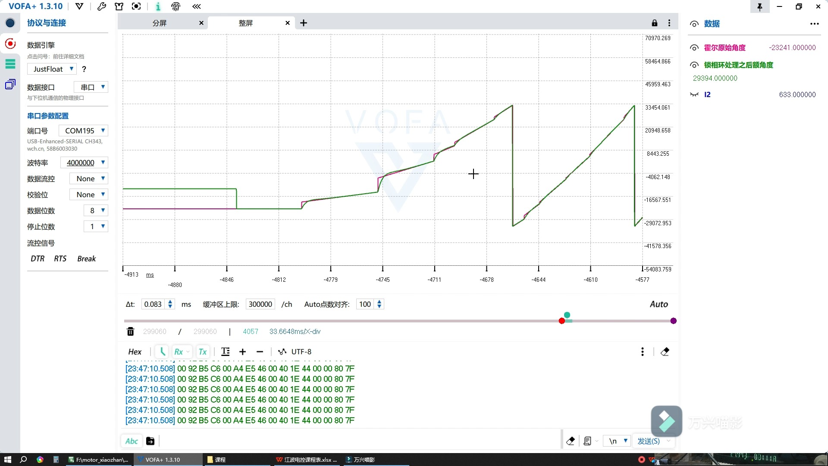The height and width of the screenshot is (466, 828).
Task: Open the green list controls sidebar icon
Action: tap(10, 64)
